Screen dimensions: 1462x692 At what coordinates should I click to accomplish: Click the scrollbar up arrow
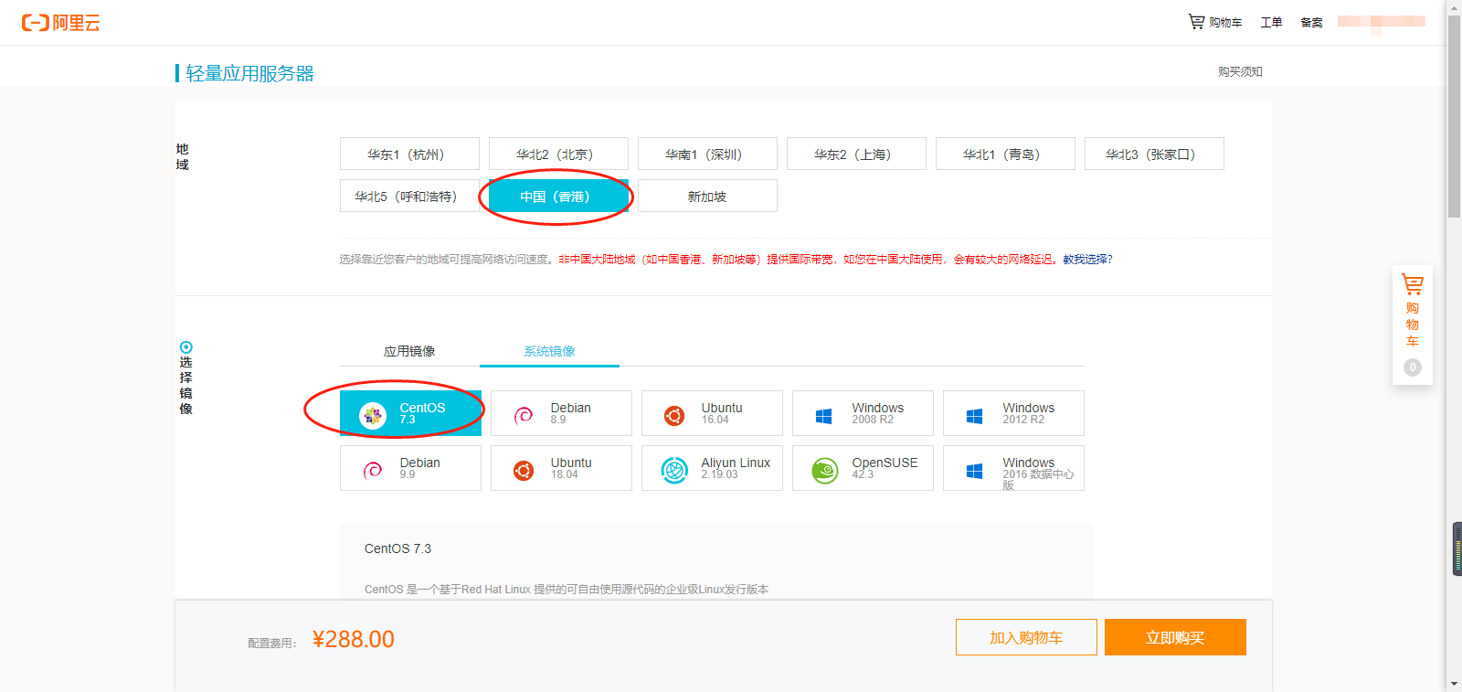coord(1454,7)
